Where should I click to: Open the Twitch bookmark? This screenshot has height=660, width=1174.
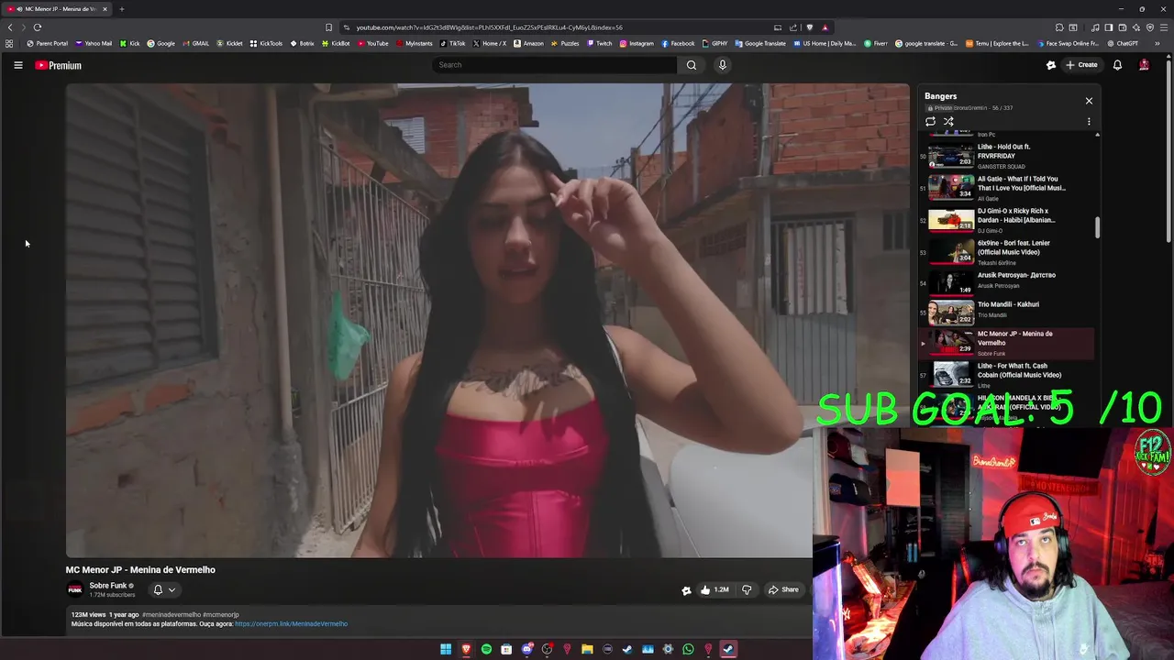click(599, 43)
